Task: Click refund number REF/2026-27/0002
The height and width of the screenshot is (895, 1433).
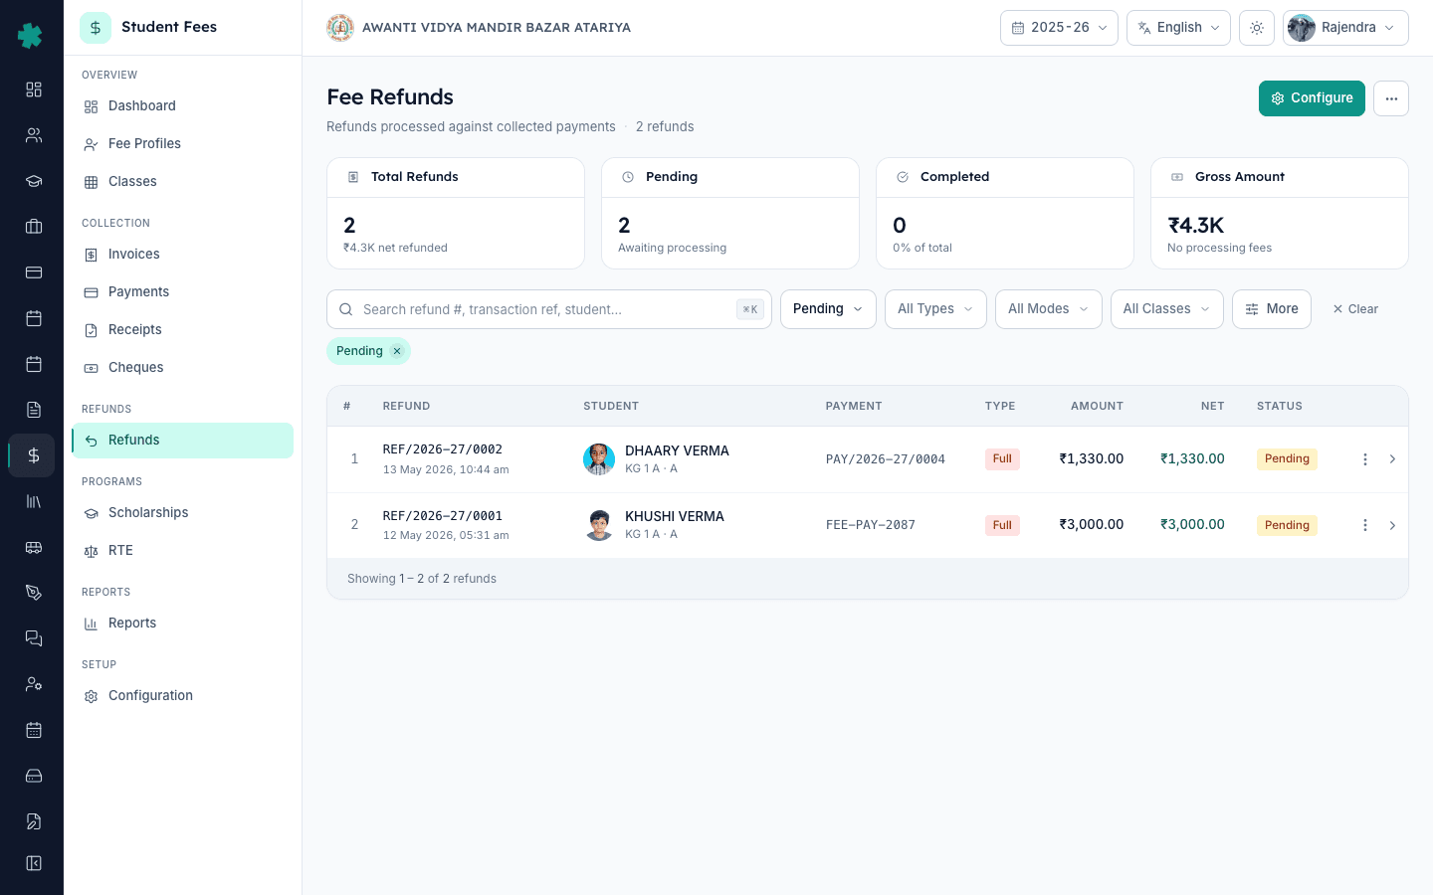Action: (443, 449)
